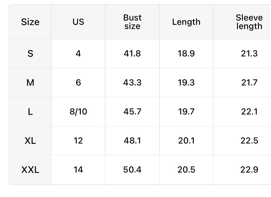Click sleeve length value 21.3

point(249,53)
